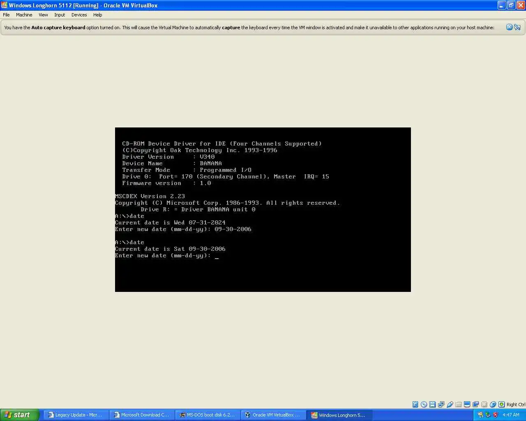This screenshot has height=421, width=526.
Task: Open the Machine menu
Action: (24, 15)
